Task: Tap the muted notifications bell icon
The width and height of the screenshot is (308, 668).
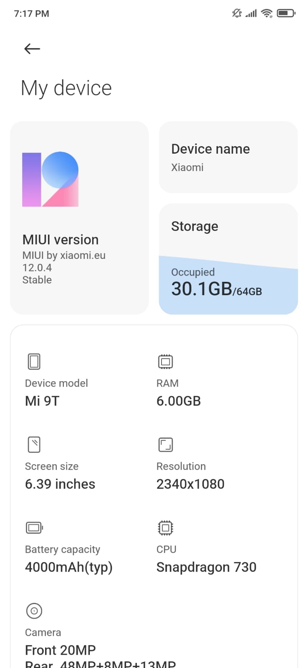Action: pyautogui.click(x=237, y=13)
